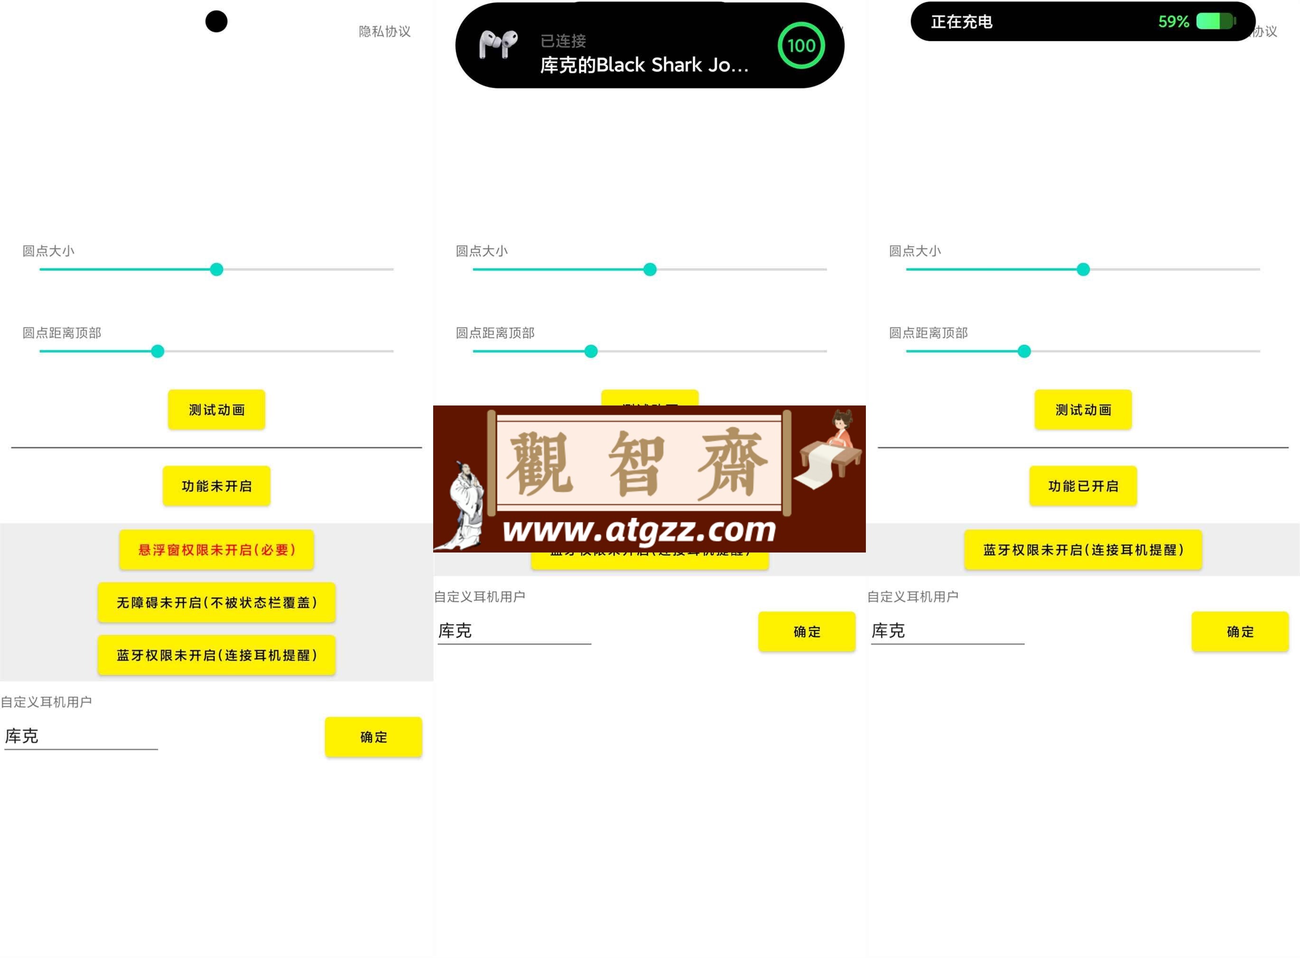Screen dimensions: 1300x958
Task: Tap 自定义耳机用户 label in left screen
Action: [x=46, y=702]
